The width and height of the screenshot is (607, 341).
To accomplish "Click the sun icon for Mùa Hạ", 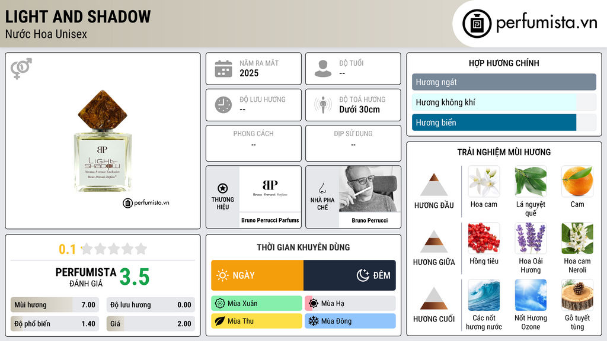I will pyautogui.click(x=314, y=304).
